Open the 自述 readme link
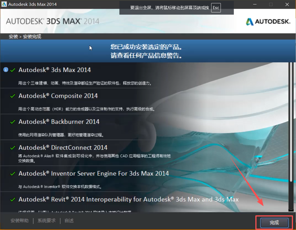This screenshot has height=230, width=296. click(69, 221)
